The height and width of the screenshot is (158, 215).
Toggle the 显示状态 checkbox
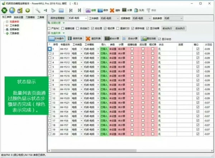(159, 39)
